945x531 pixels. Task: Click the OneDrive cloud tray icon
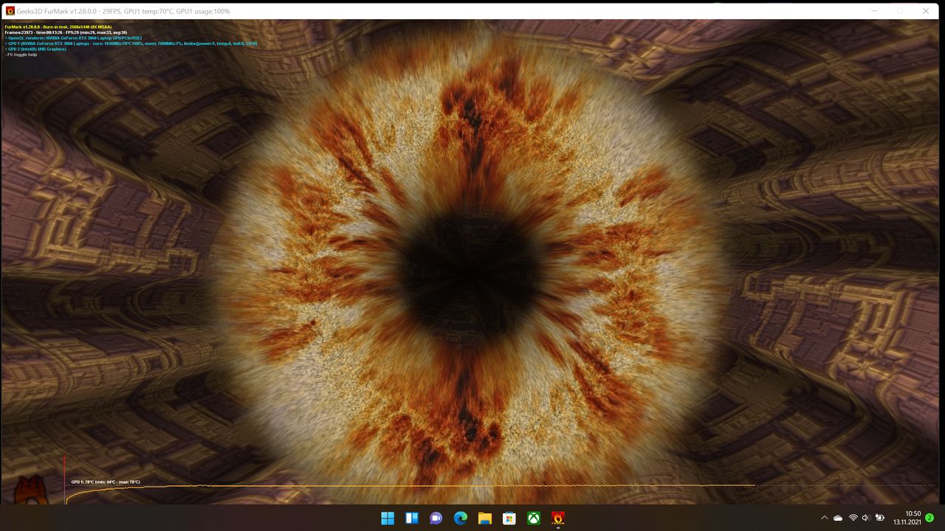tap(838, 518)
